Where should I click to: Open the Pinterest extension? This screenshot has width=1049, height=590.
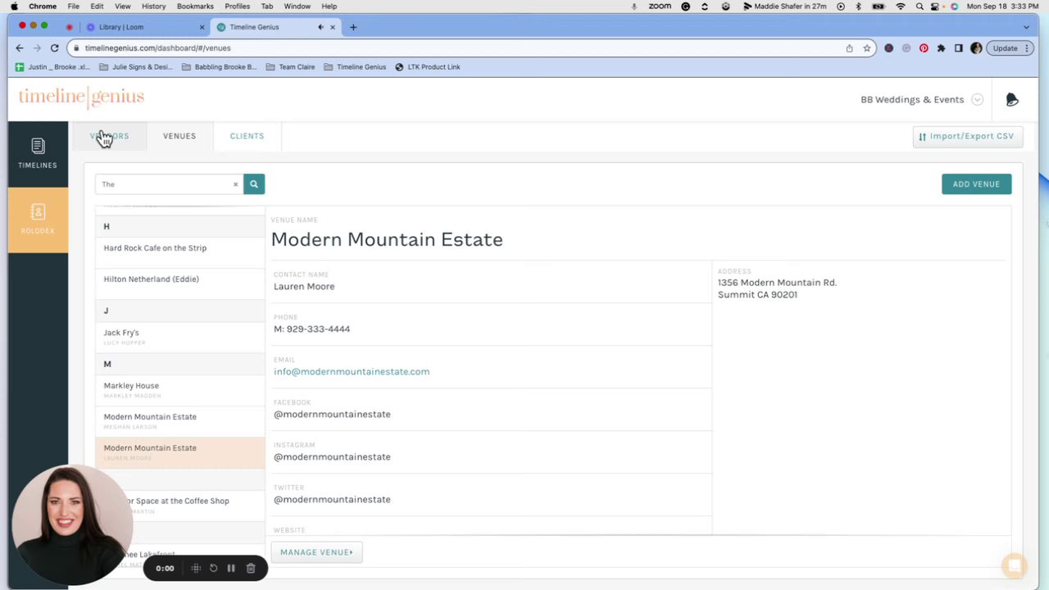click(924, 48)
